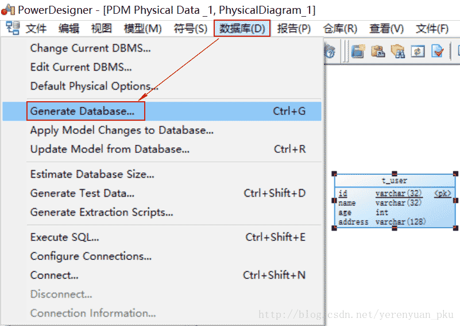Open the 文件(F) menu at the right
The image size is (460, 326).
click(x=432, y=29)
